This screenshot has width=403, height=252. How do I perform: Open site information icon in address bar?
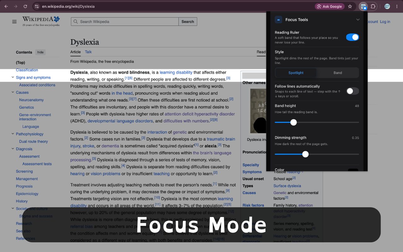click(x=37, y=6)
